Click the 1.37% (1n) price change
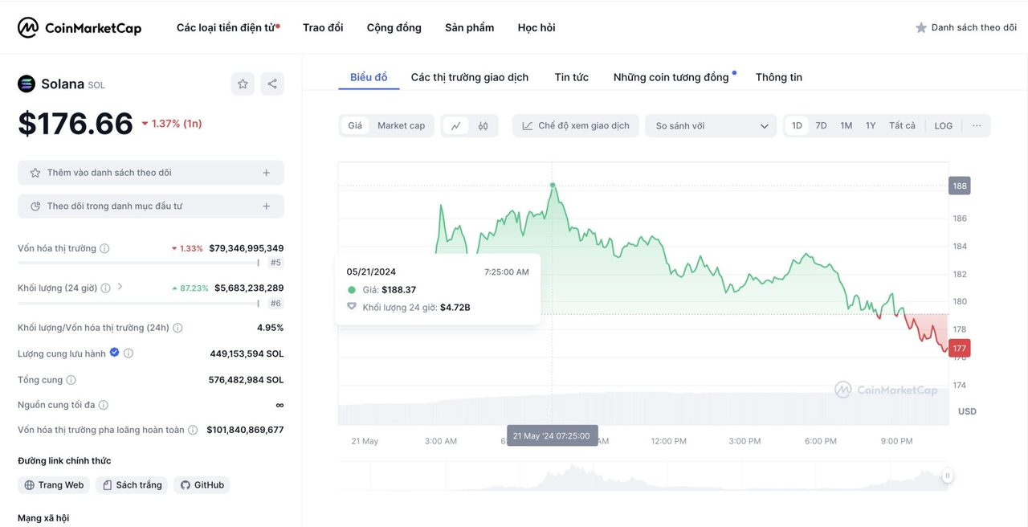 coord(171,124)
